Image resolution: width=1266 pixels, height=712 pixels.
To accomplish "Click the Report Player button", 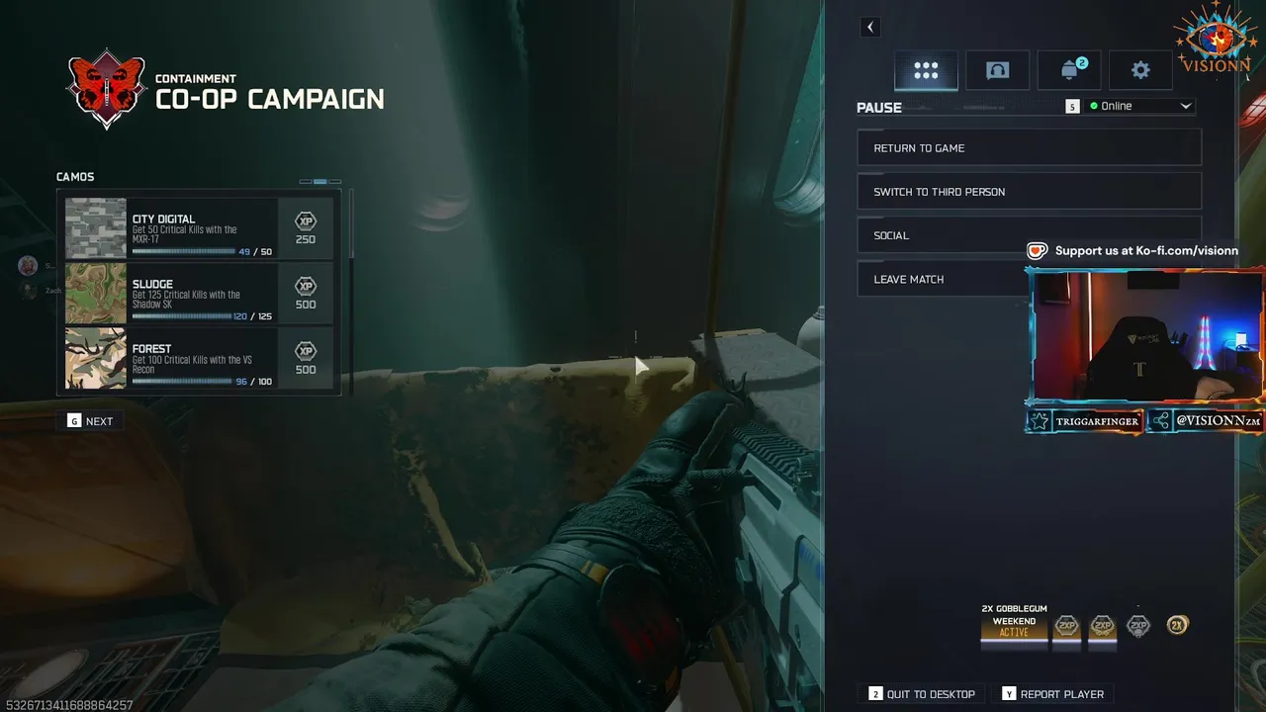I will click(1052, 694).
